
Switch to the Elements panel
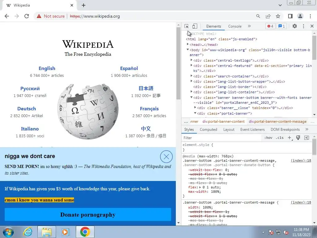pos(214,26)
